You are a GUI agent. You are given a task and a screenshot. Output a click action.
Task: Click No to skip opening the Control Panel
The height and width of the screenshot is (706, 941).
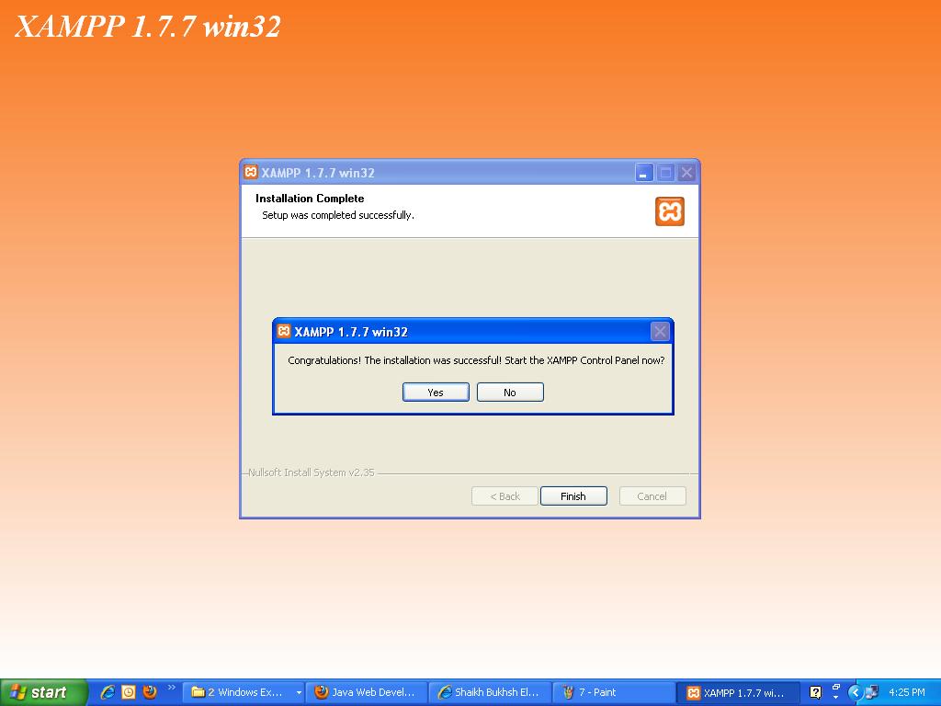click(x=509, y=392)
